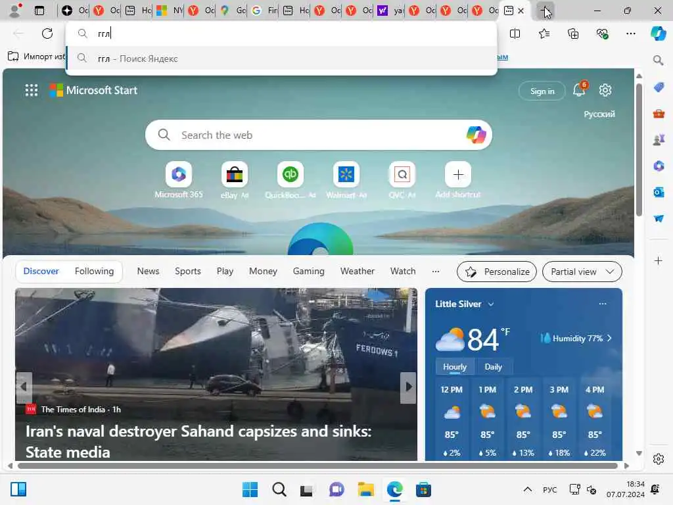The height and width of the screenshot is (505, 673).
Task: Open page settings gear near Sign in
Action: (605, 90)
